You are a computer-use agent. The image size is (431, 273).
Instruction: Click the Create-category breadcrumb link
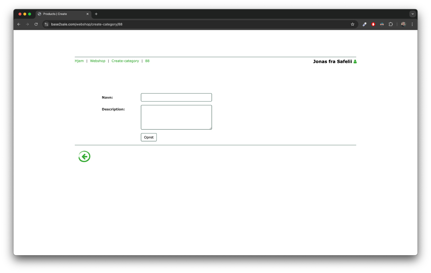coord(125,61)
